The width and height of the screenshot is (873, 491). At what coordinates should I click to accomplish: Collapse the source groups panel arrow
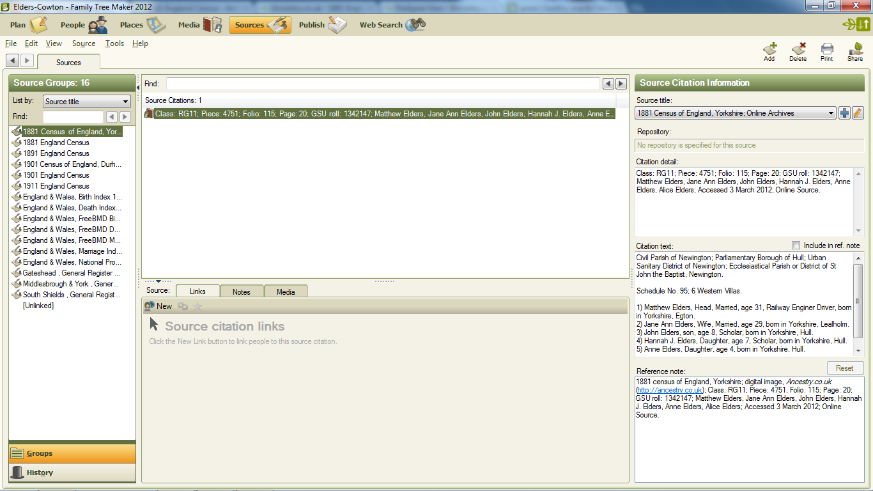139,88
